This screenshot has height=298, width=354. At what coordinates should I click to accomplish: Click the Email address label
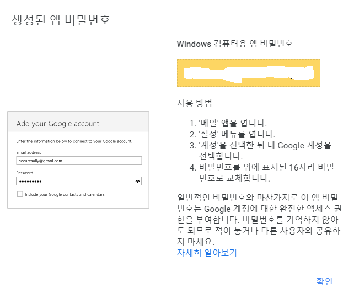[x=29, y=152]
